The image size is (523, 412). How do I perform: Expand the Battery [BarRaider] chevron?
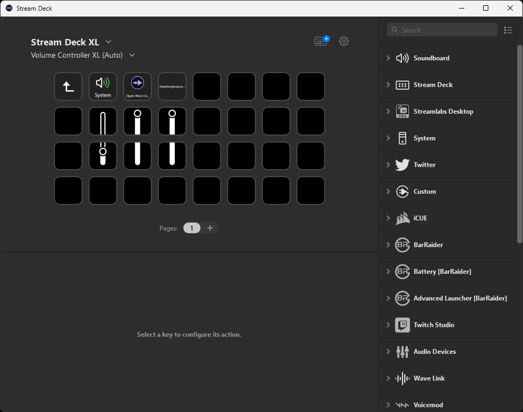(388, 272)
